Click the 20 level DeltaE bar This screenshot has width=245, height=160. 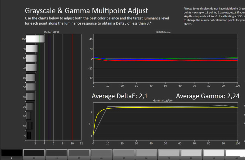pos(28,116)
